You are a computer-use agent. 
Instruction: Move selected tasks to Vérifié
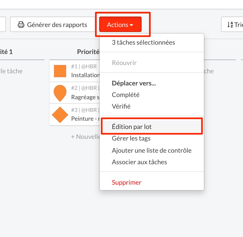[121, 106]
